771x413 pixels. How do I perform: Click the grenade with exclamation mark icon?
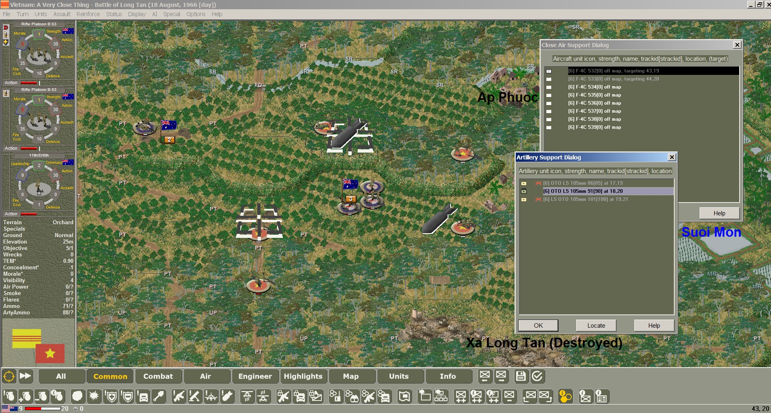9,396
